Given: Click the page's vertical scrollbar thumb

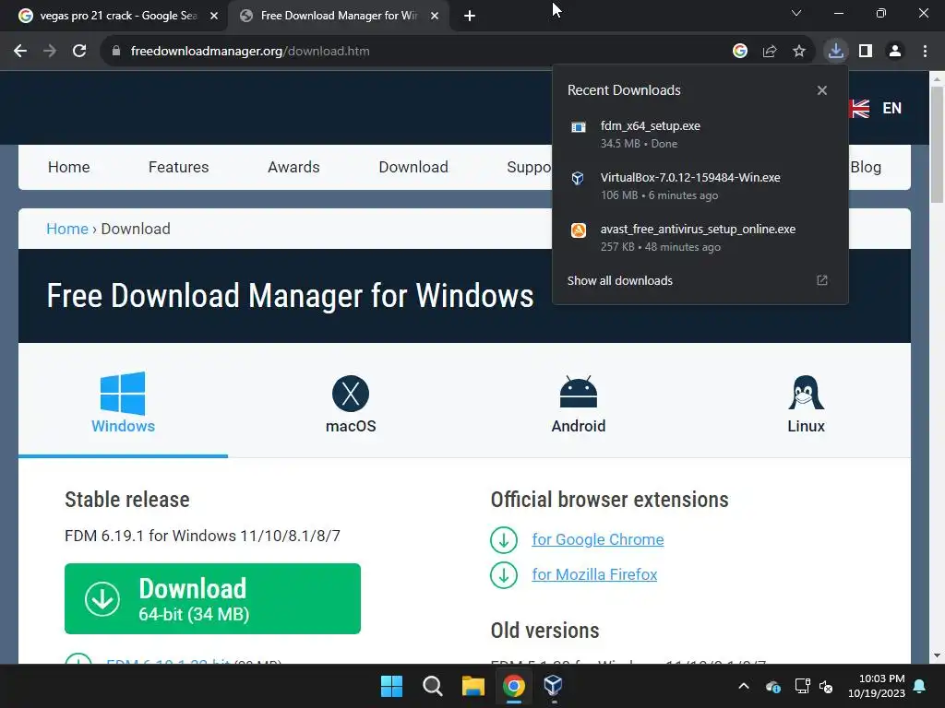Looking at the screenshot, I should click(937, 145).
